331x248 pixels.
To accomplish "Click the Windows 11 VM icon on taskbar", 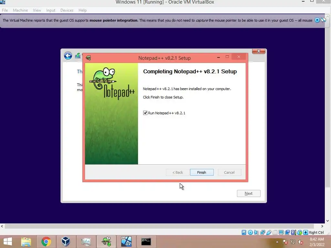I will pos(126,242).
